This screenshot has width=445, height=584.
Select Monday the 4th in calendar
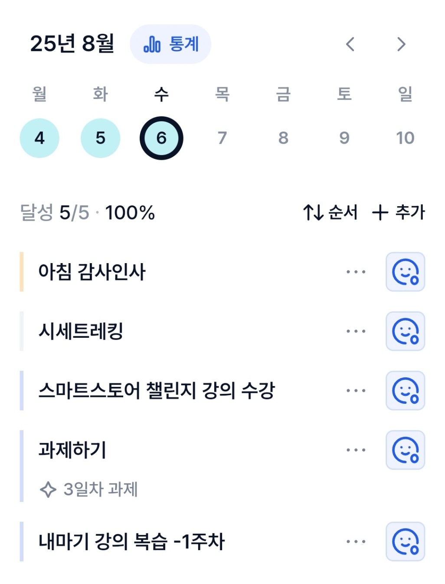pos(39,138)
